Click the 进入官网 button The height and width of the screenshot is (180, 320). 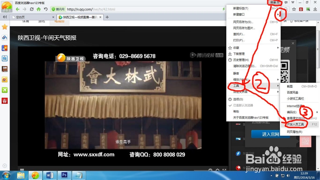(270, 134)
